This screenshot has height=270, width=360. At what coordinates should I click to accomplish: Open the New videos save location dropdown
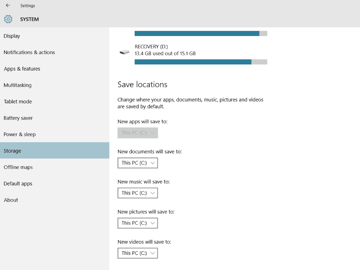point(138,253)
